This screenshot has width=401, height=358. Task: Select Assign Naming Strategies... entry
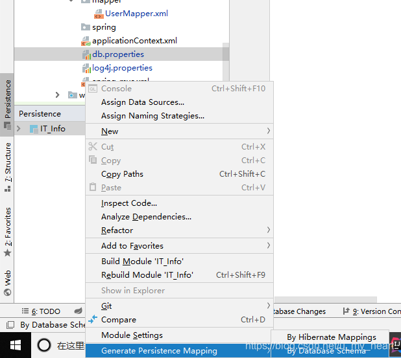pos(179,116)
